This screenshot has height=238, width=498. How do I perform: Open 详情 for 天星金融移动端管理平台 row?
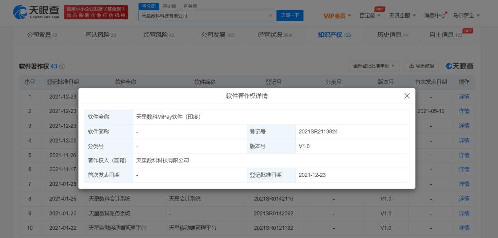464,228
